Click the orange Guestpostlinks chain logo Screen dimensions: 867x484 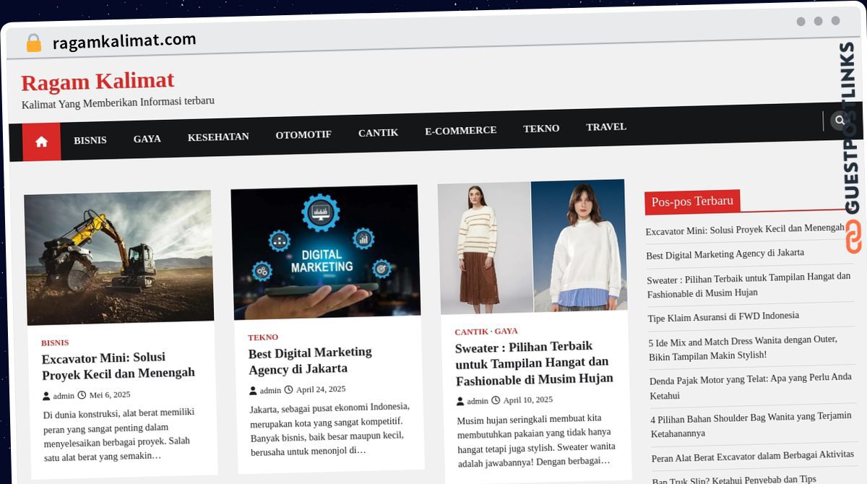853,237
